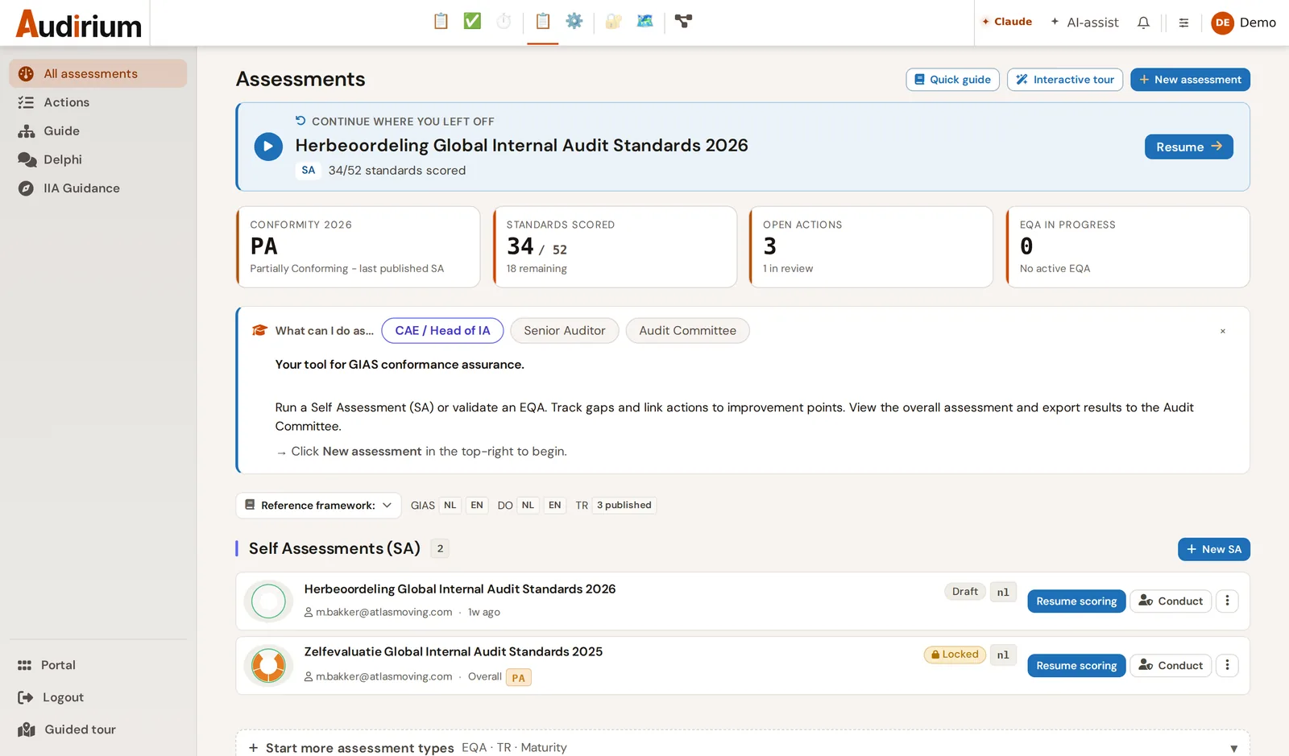Click the Herbeoordeling 2026 progress ring
Image resolution: width=1289 pixels, height=756 pixels.
coord(268,601)
